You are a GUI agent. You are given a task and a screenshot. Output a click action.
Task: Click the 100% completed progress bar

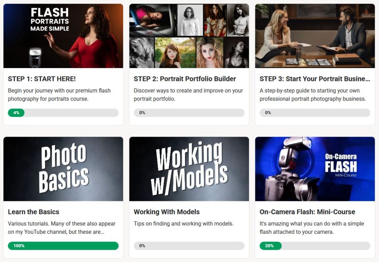click(x=63, y=246)
